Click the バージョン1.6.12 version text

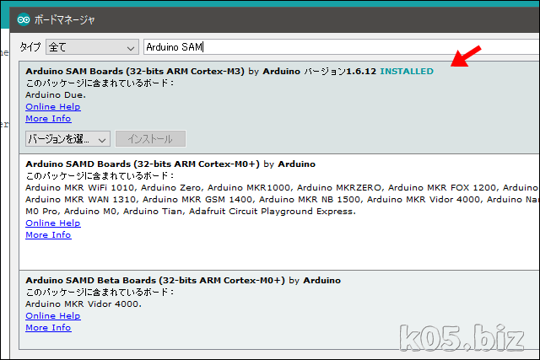340,72
